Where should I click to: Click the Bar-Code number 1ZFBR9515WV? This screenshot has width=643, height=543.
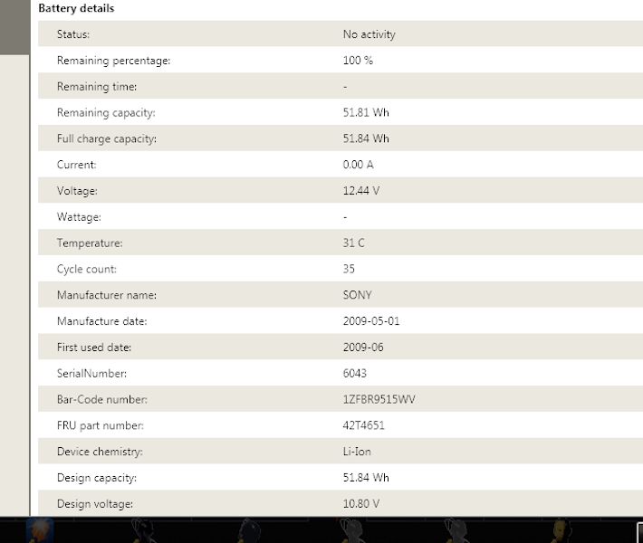click(x=379, y=399)
